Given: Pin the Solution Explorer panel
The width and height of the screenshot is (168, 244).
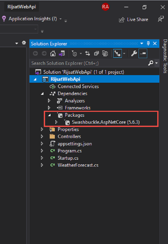Looking at the screenshot, I should pos(148,44).
